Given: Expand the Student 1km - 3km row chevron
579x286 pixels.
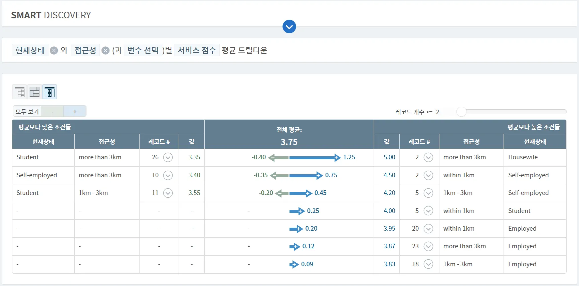Looking at the screenshot, I should [x=168, y=193].
